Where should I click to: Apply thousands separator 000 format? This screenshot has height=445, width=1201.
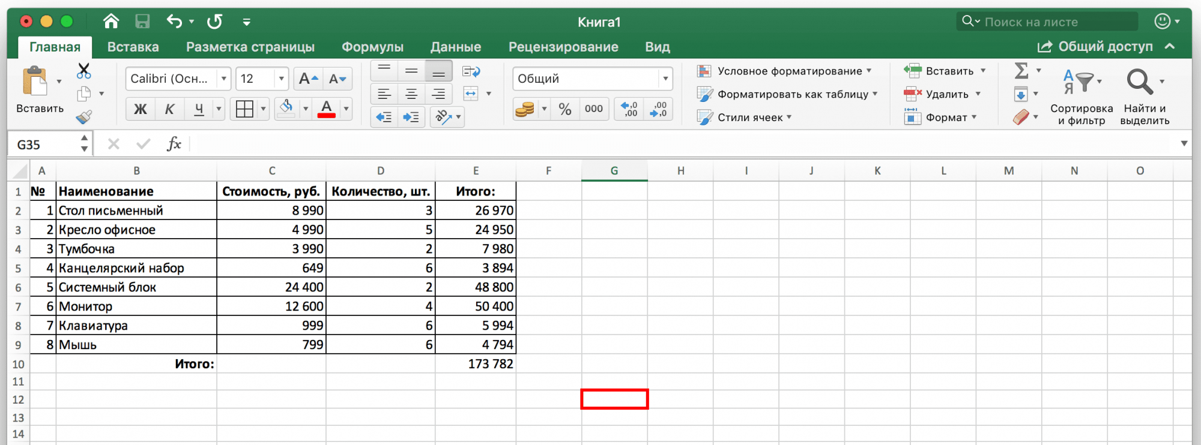[594, 109]
